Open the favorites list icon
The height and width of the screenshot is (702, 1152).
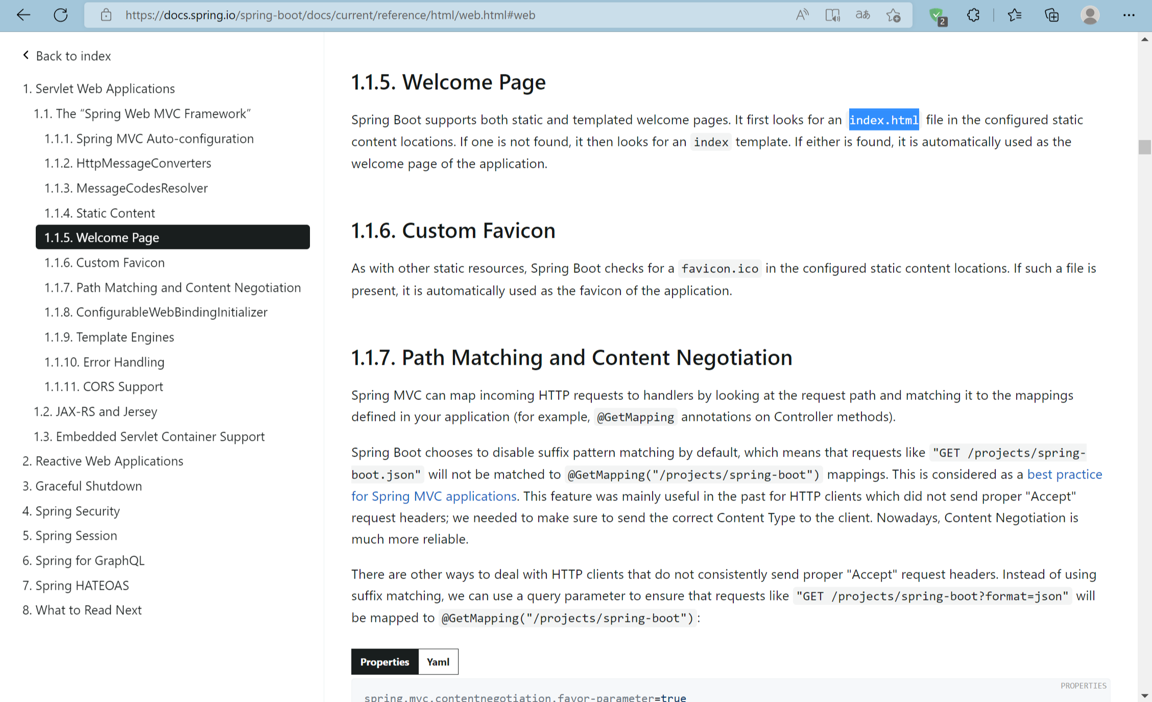tap(1014, 15)
